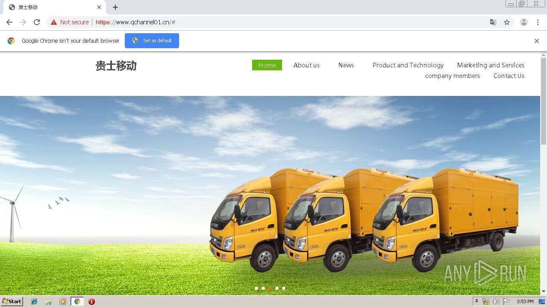The width and height of the screenshot is (547, 307).
Task: Open Marketing and Services page
Action: point(491,65)
